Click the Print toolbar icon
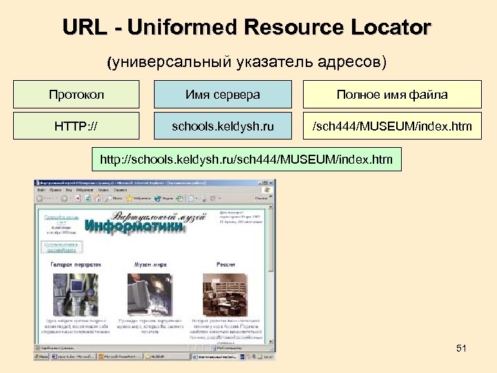 [x=203, y=198]
